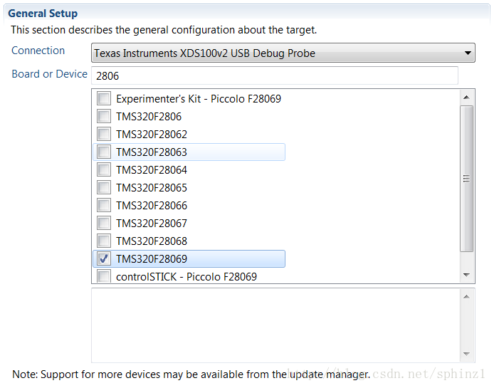
Task: Select the TMS320F2806 row text
Action: coord(149,117)
